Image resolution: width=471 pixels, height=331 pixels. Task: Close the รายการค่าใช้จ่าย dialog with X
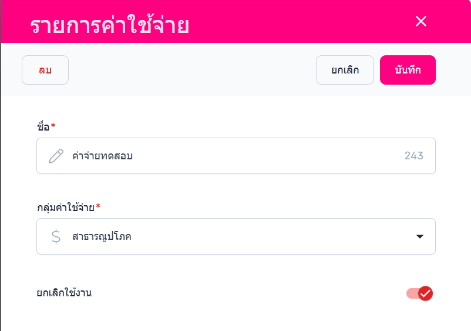(x=420, y=22)
